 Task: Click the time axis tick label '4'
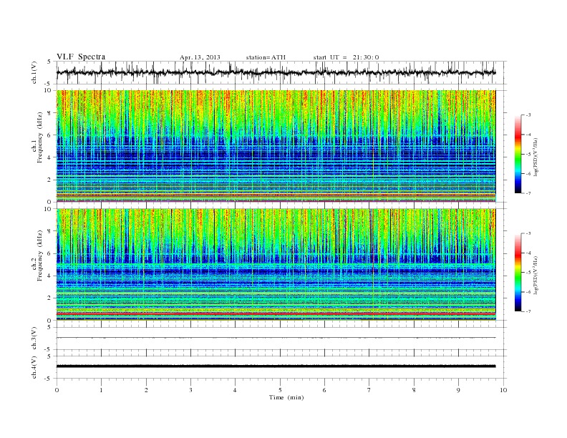235,390
